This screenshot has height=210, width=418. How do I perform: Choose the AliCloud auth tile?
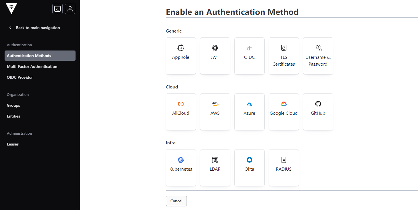[181, 112]
